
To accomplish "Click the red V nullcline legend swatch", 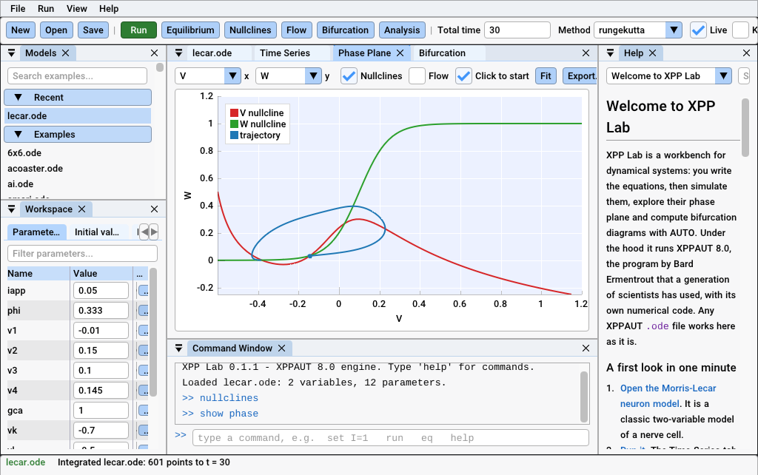I will click(234, 112).
